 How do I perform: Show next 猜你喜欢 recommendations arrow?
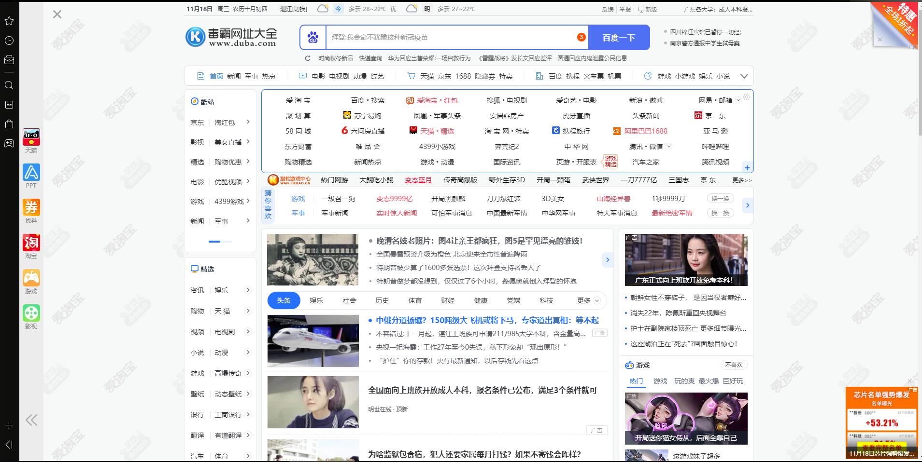[748, 205]
